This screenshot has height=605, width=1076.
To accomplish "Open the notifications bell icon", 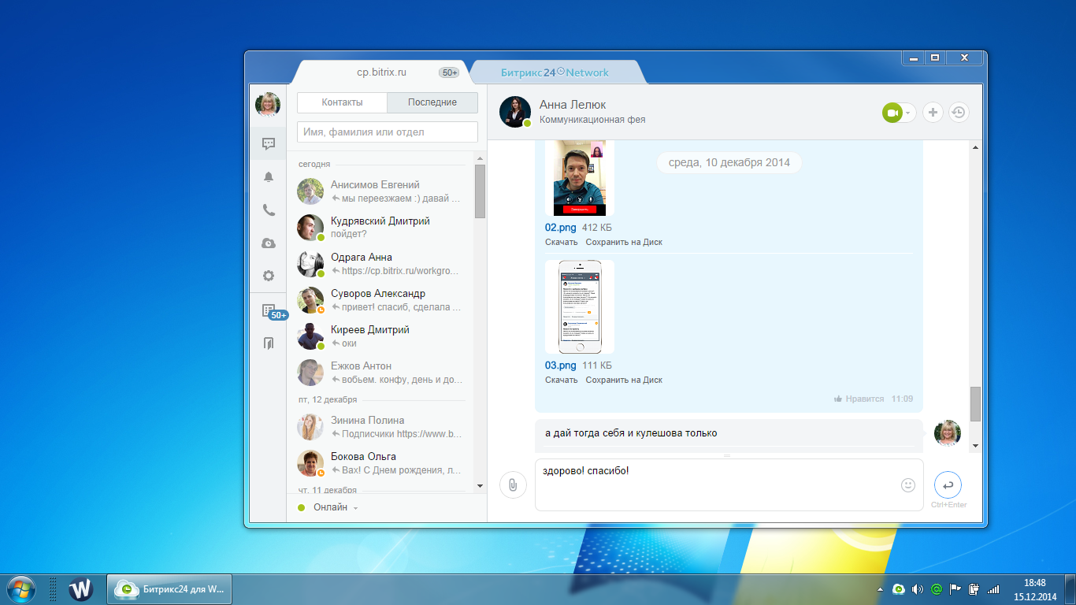I will click(269, 177).
